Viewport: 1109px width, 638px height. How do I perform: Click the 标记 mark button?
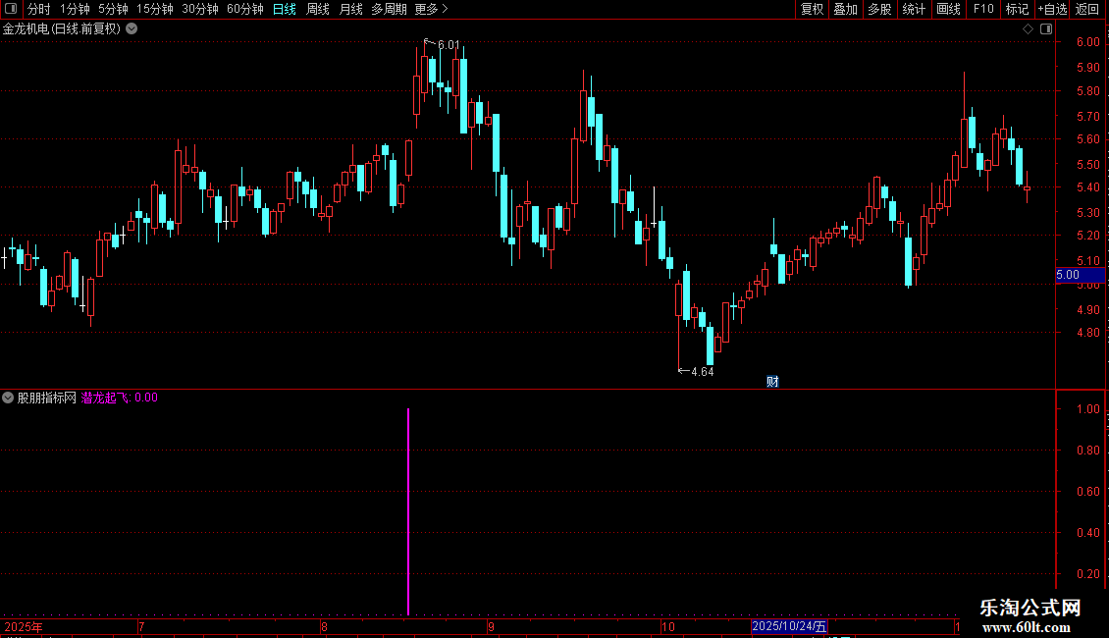tap(1017, 9)
